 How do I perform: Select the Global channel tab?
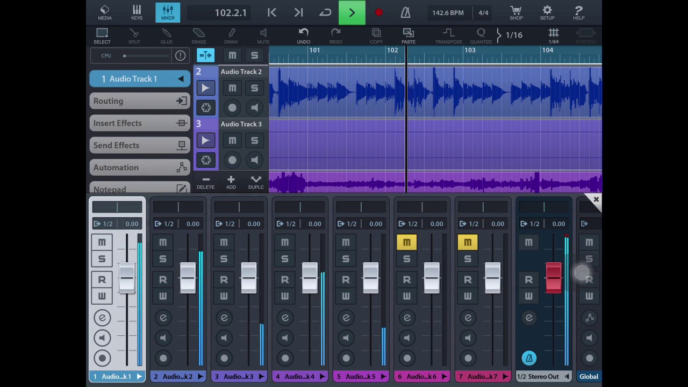[x=589, y=376]
